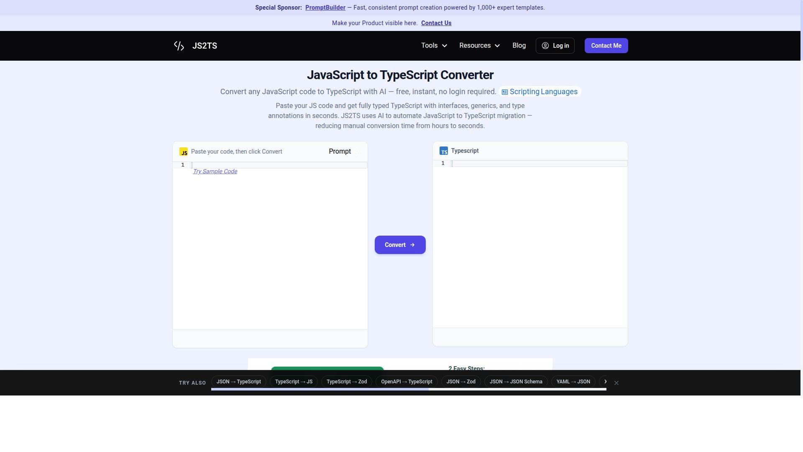Select JSON → TypeScript converter chip
Image resolution: width=803 pixels, height=452 pixels.
pos(238,382)
